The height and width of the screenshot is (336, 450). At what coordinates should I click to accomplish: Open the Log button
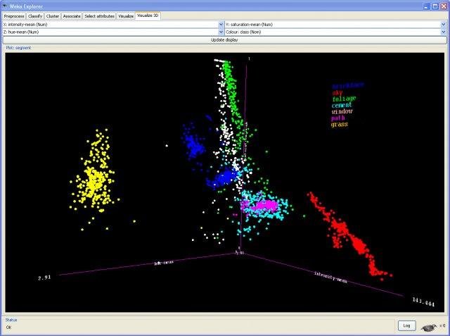pyautogui.click(x=406, y=325)
